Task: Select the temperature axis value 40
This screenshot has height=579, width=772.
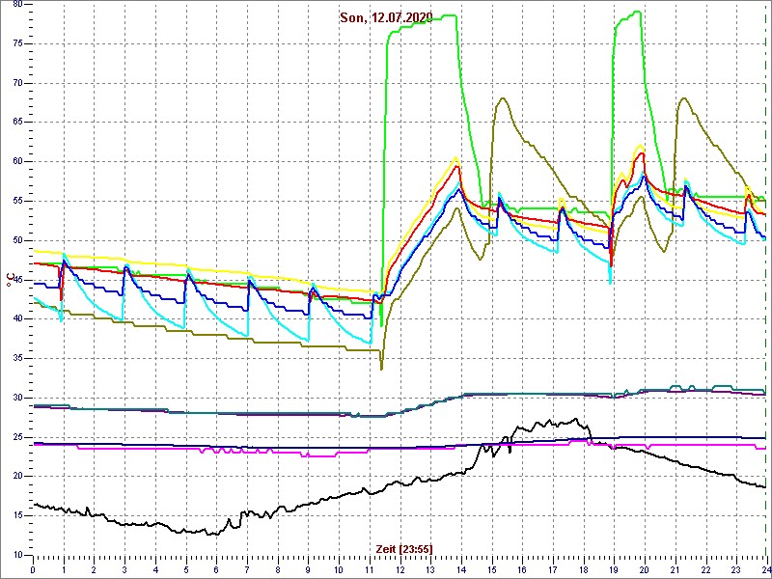Action: pos(17,319)
